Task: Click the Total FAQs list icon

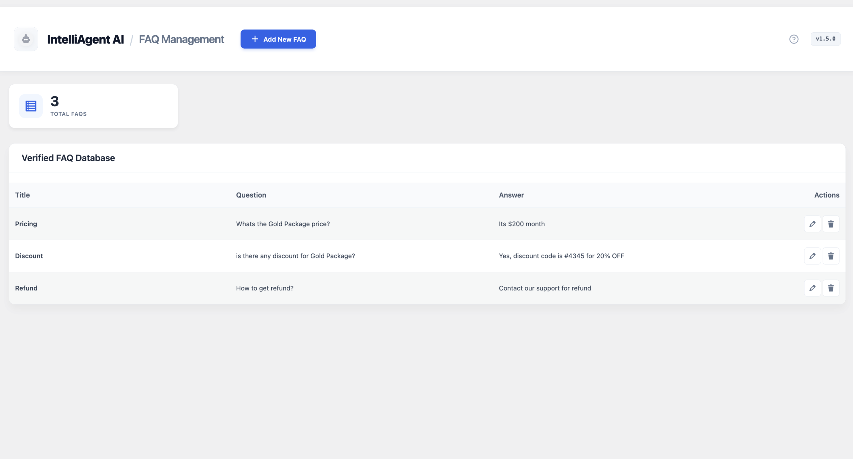Action: tap(31, 106)
